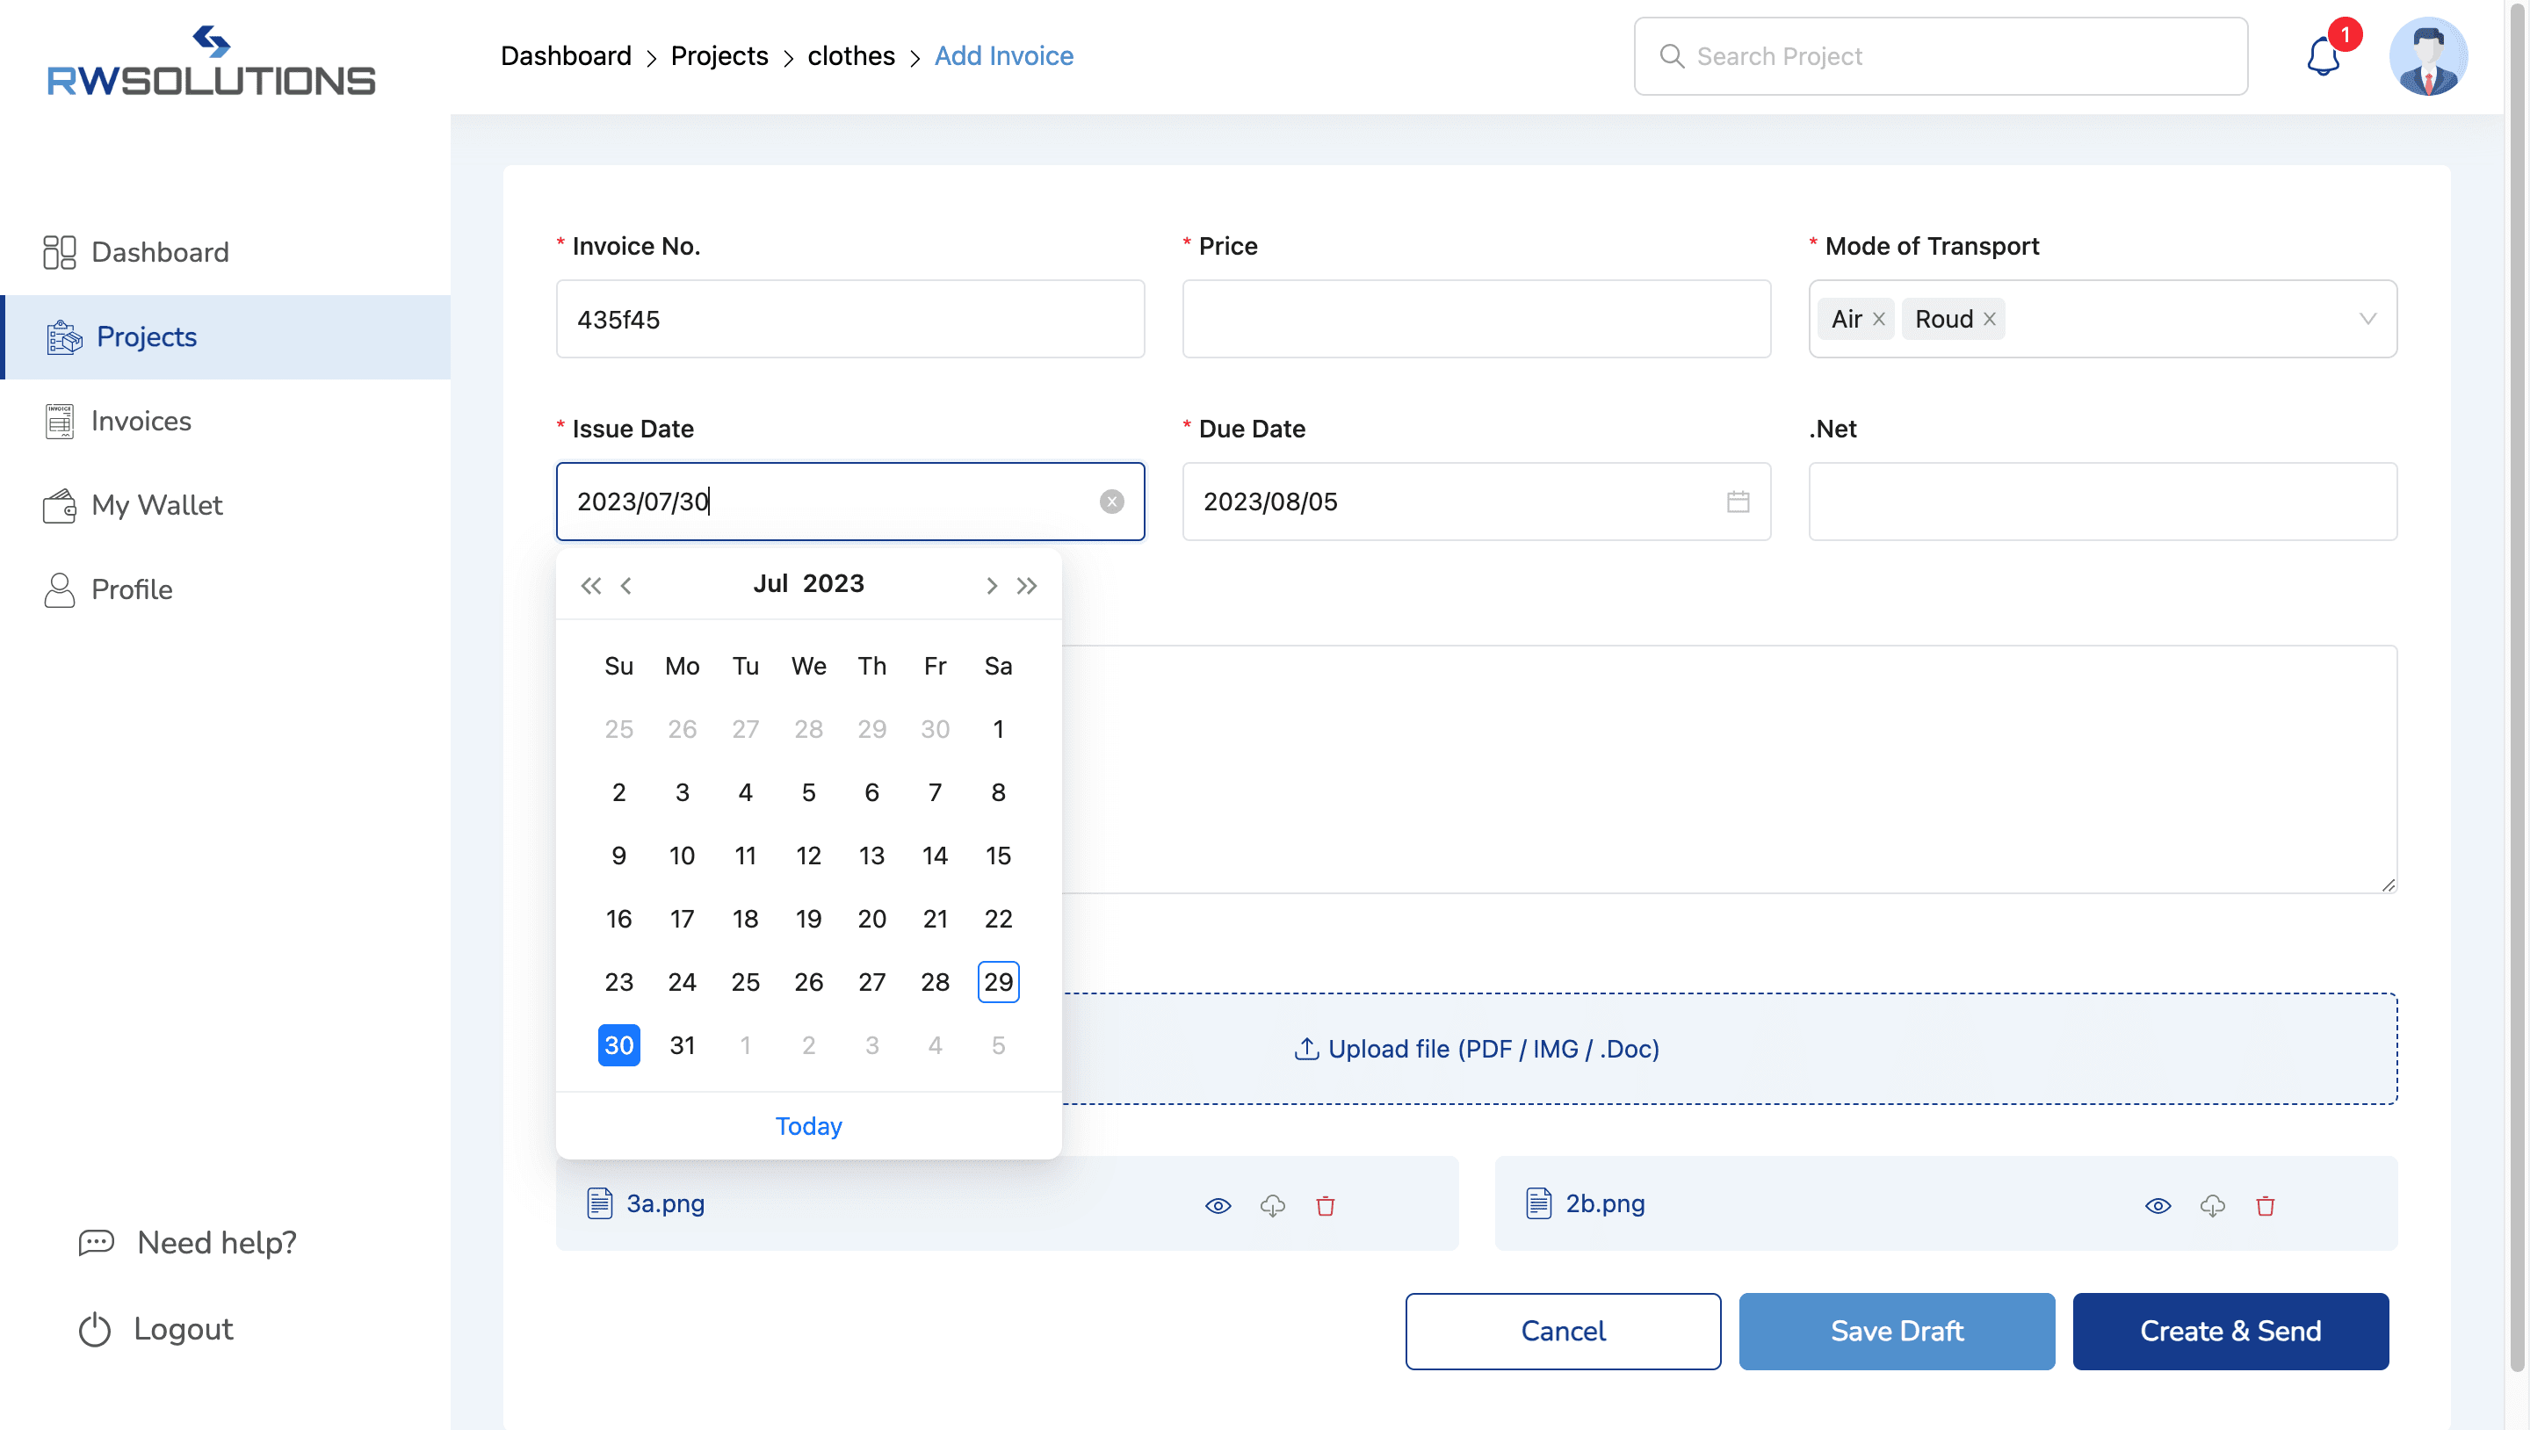Pick July 20 in the calendar
Image resolution: width=2530 pixels, height=1430 pixels.
[871, 920]
